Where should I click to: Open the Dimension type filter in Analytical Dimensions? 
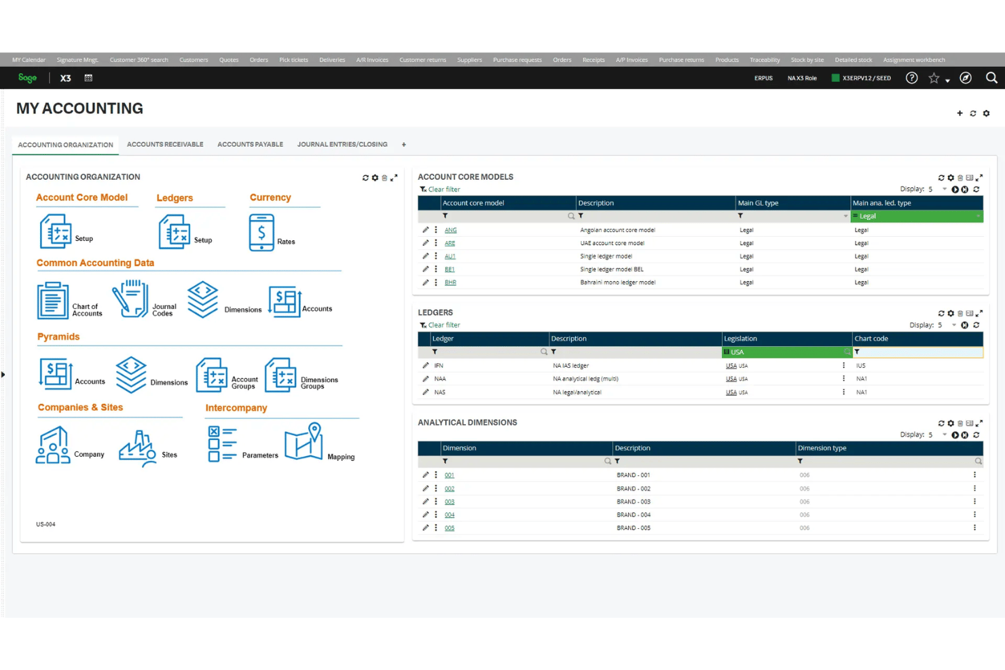point(889,462)
